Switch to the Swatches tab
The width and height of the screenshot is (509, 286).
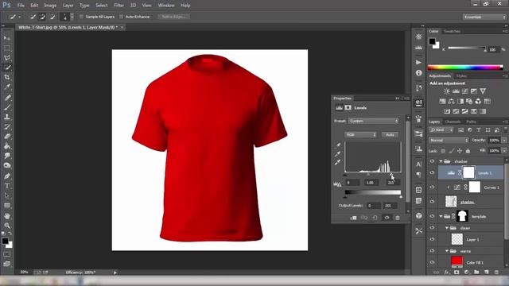pos(452,32)
